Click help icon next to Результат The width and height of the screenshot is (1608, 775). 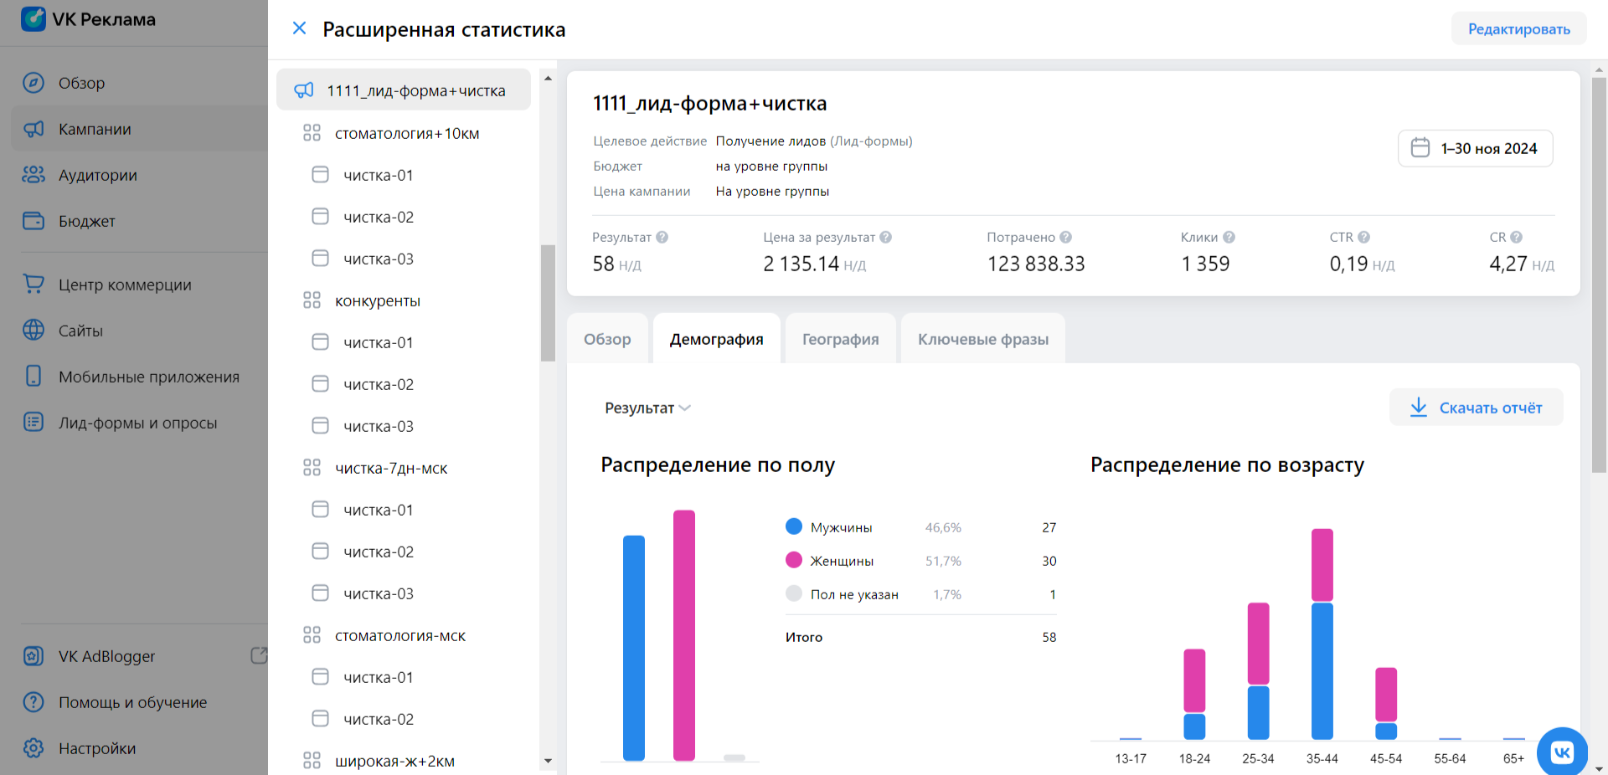coord(662,237)
